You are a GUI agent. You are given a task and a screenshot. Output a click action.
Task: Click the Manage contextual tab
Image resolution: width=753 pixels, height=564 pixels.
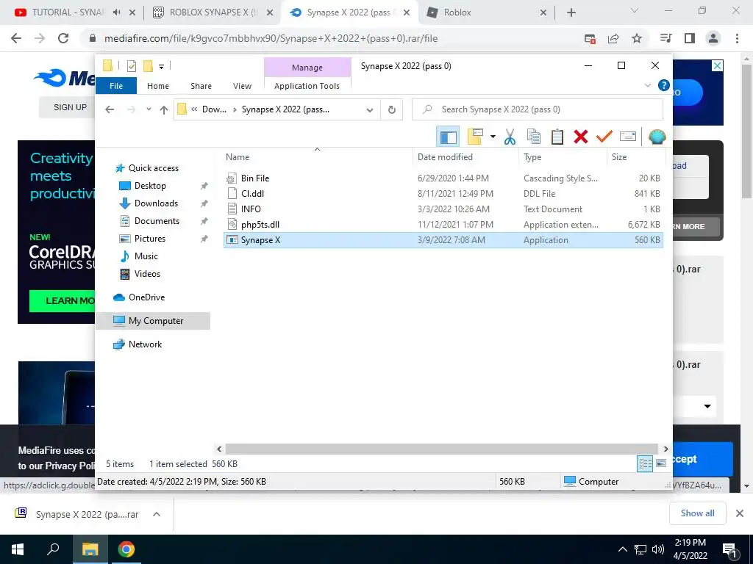[307, 68]
